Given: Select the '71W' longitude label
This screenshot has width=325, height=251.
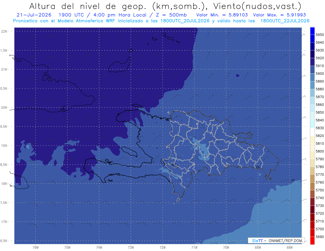Looking at the screenshot, I should 194,248.
